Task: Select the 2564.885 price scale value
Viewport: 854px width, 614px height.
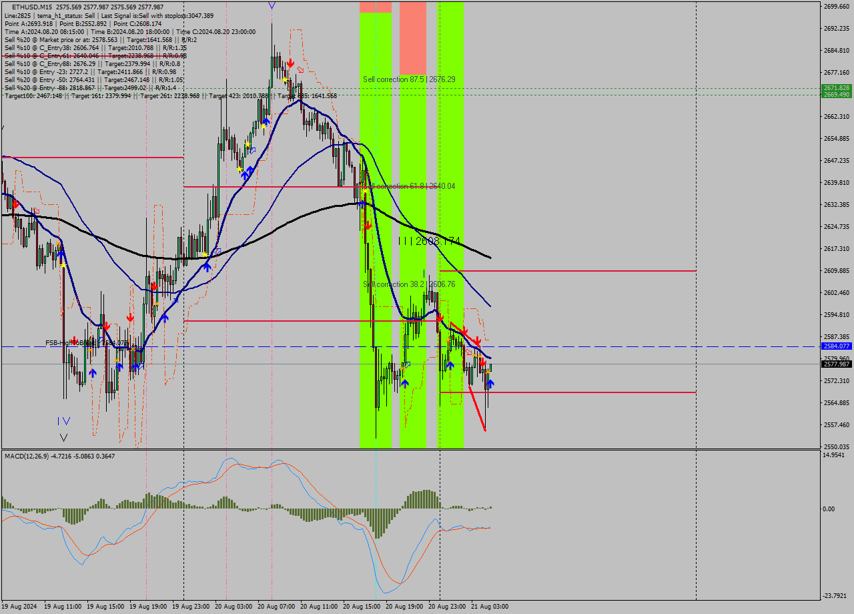Action: tap(836, 403)
